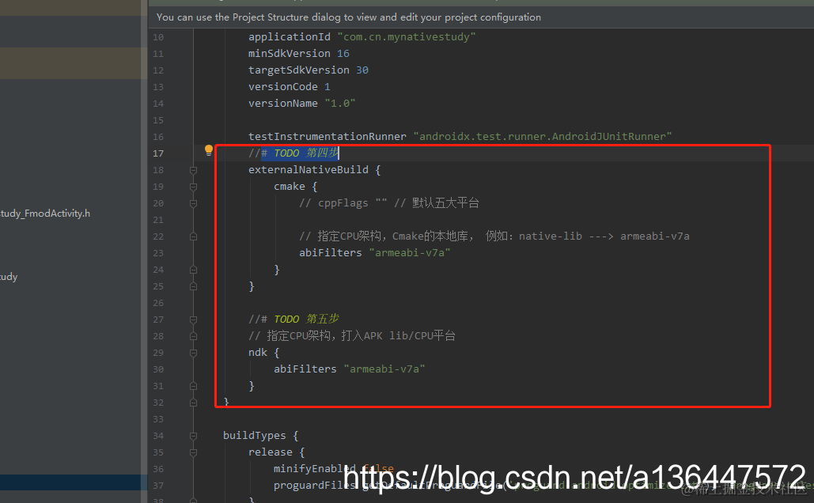This screenshot has height=503, width=814.
Task: Click the applicationId "com.cn.mynativestudy" string
Action: point(406,37)
